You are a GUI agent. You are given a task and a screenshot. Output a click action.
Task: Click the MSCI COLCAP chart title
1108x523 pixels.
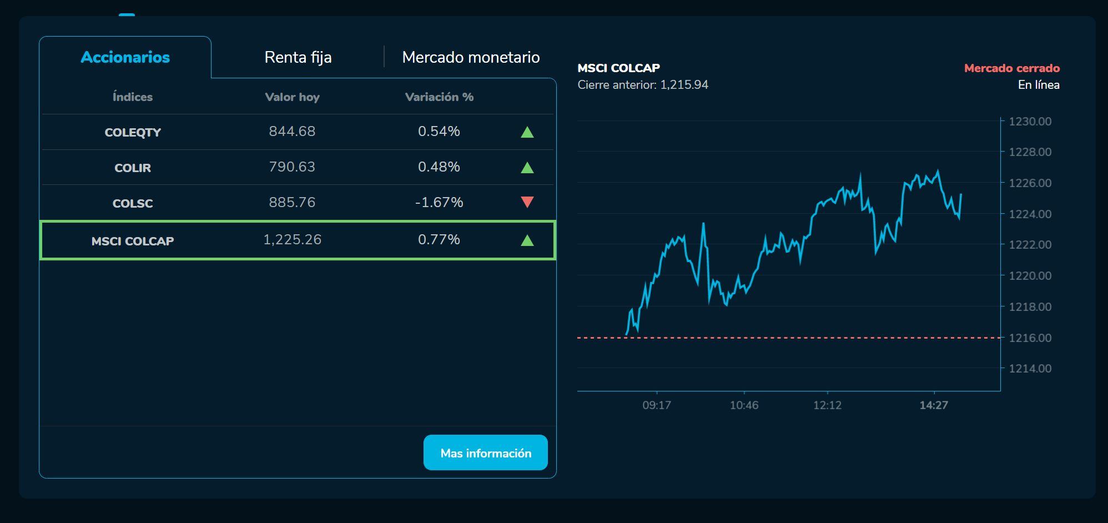(x=618, y=68)
